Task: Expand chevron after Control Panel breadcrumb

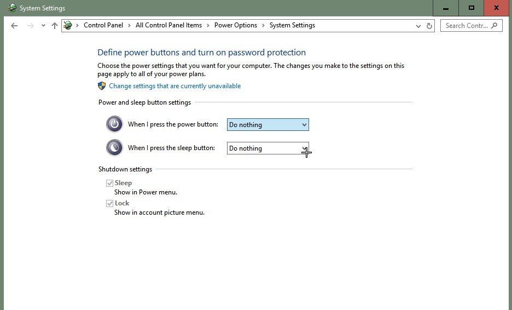Action: pos(129,25)
